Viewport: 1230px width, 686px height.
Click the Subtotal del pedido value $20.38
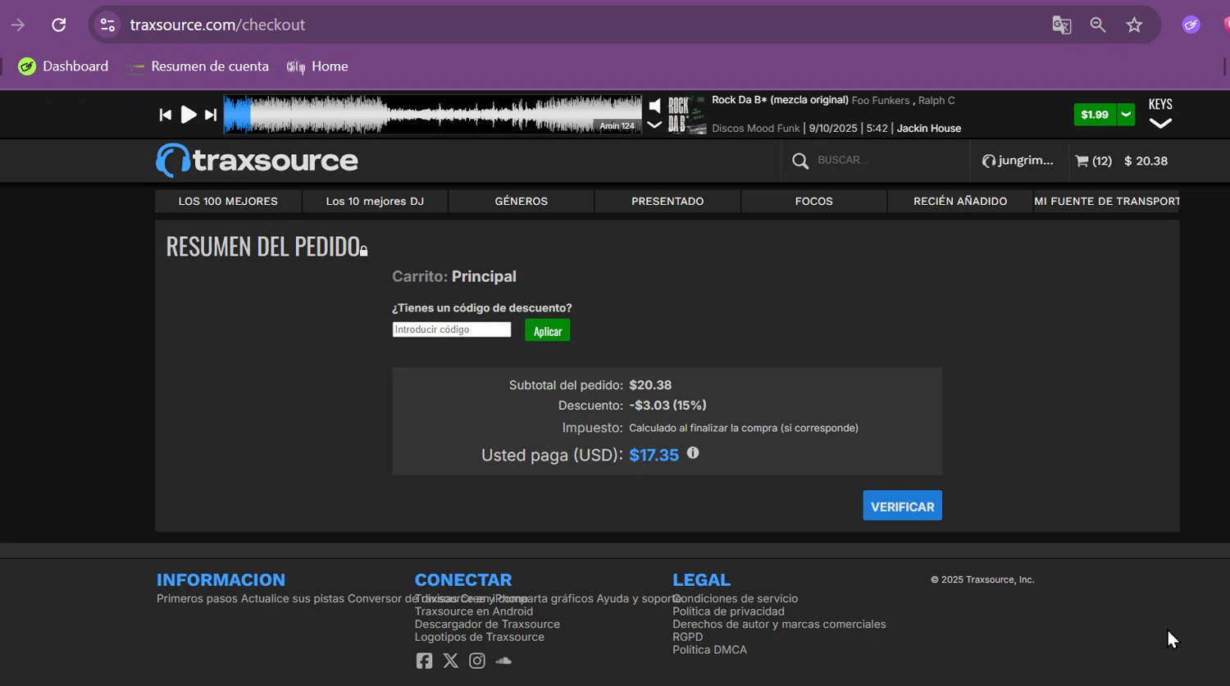tap(650, 385)
